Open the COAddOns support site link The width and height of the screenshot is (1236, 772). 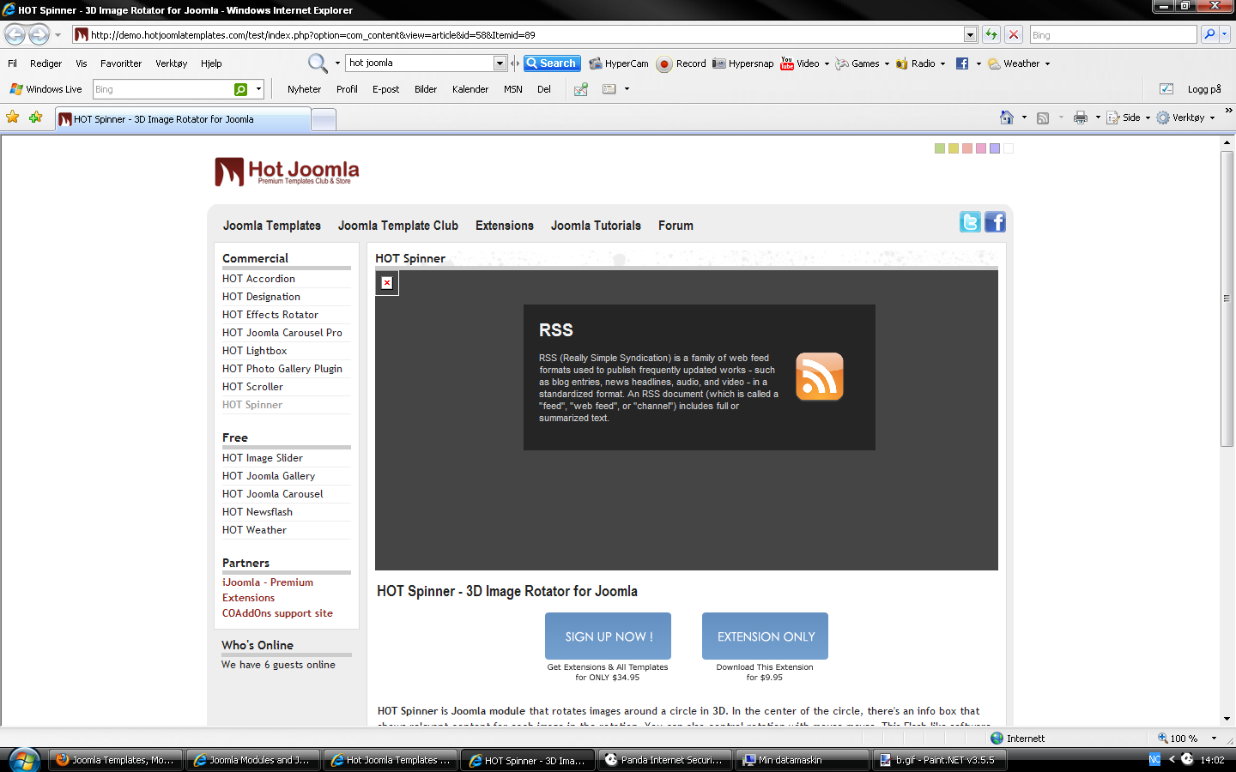pos(277,613)
